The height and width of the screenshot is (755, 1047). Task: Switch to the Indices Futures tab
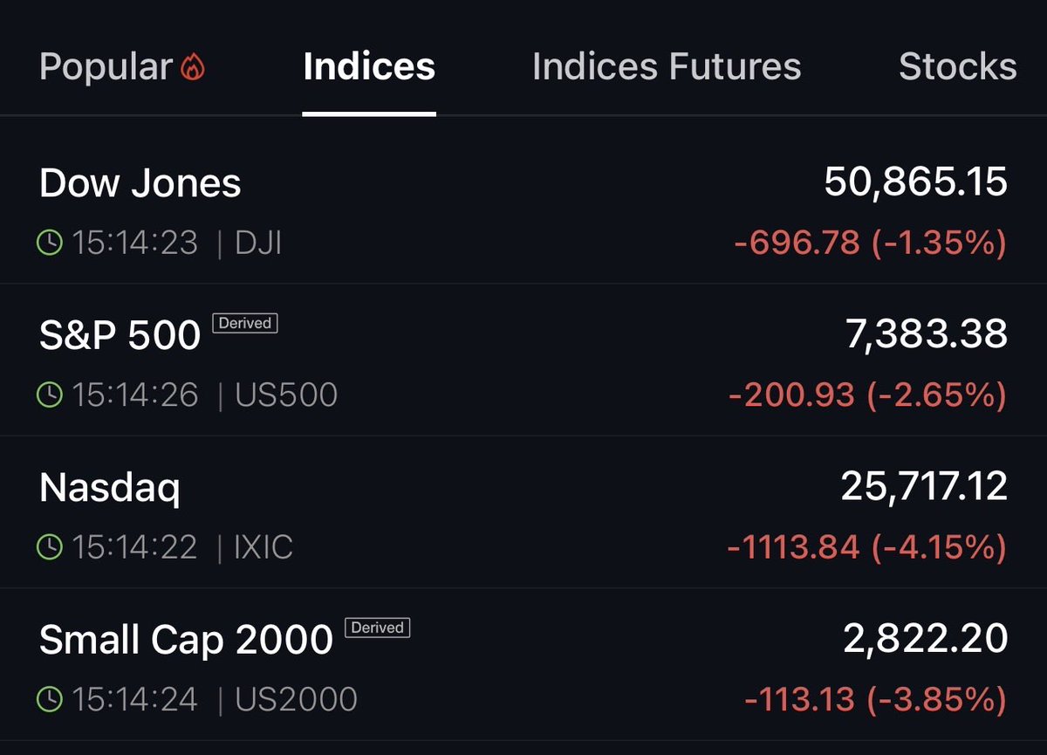(667, 67)
